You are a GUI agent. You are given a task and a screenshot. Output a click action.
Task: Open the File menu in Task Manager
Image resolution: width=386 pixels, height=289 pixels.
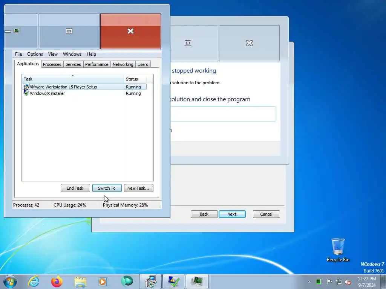coord(18,54)
